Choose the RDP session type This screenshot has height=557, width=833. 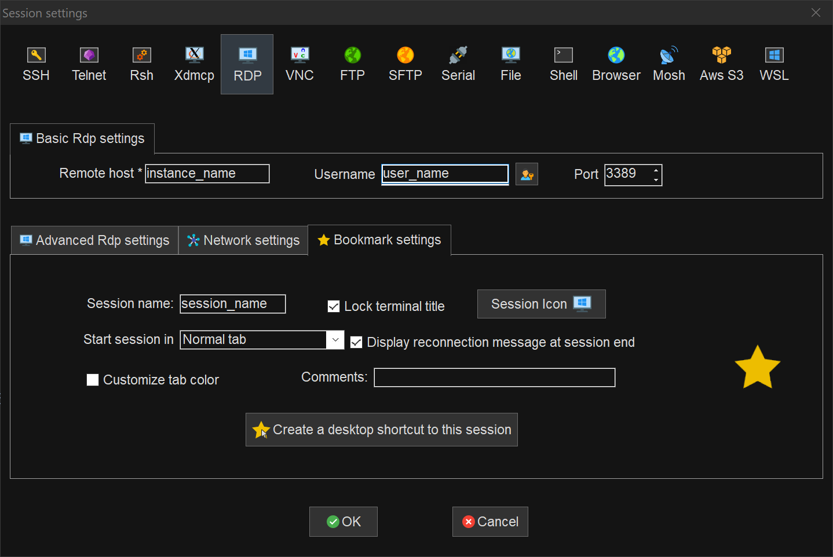click(247, 64)
